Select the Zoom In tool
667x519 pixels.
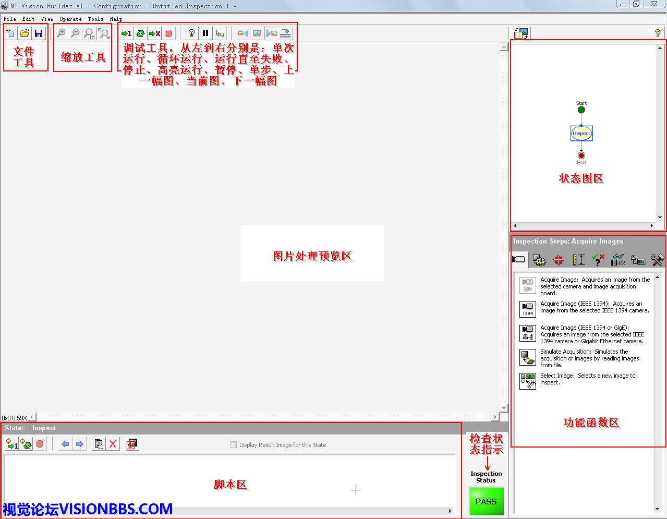(x=62, y=33)
